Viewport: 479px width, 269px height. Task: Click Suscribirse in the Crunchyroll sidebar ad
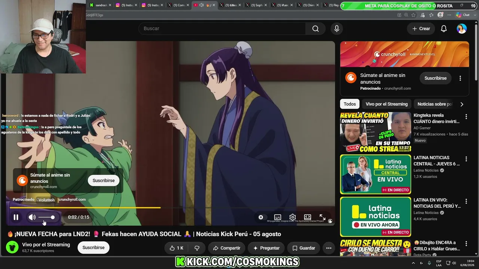coord(436,78)
